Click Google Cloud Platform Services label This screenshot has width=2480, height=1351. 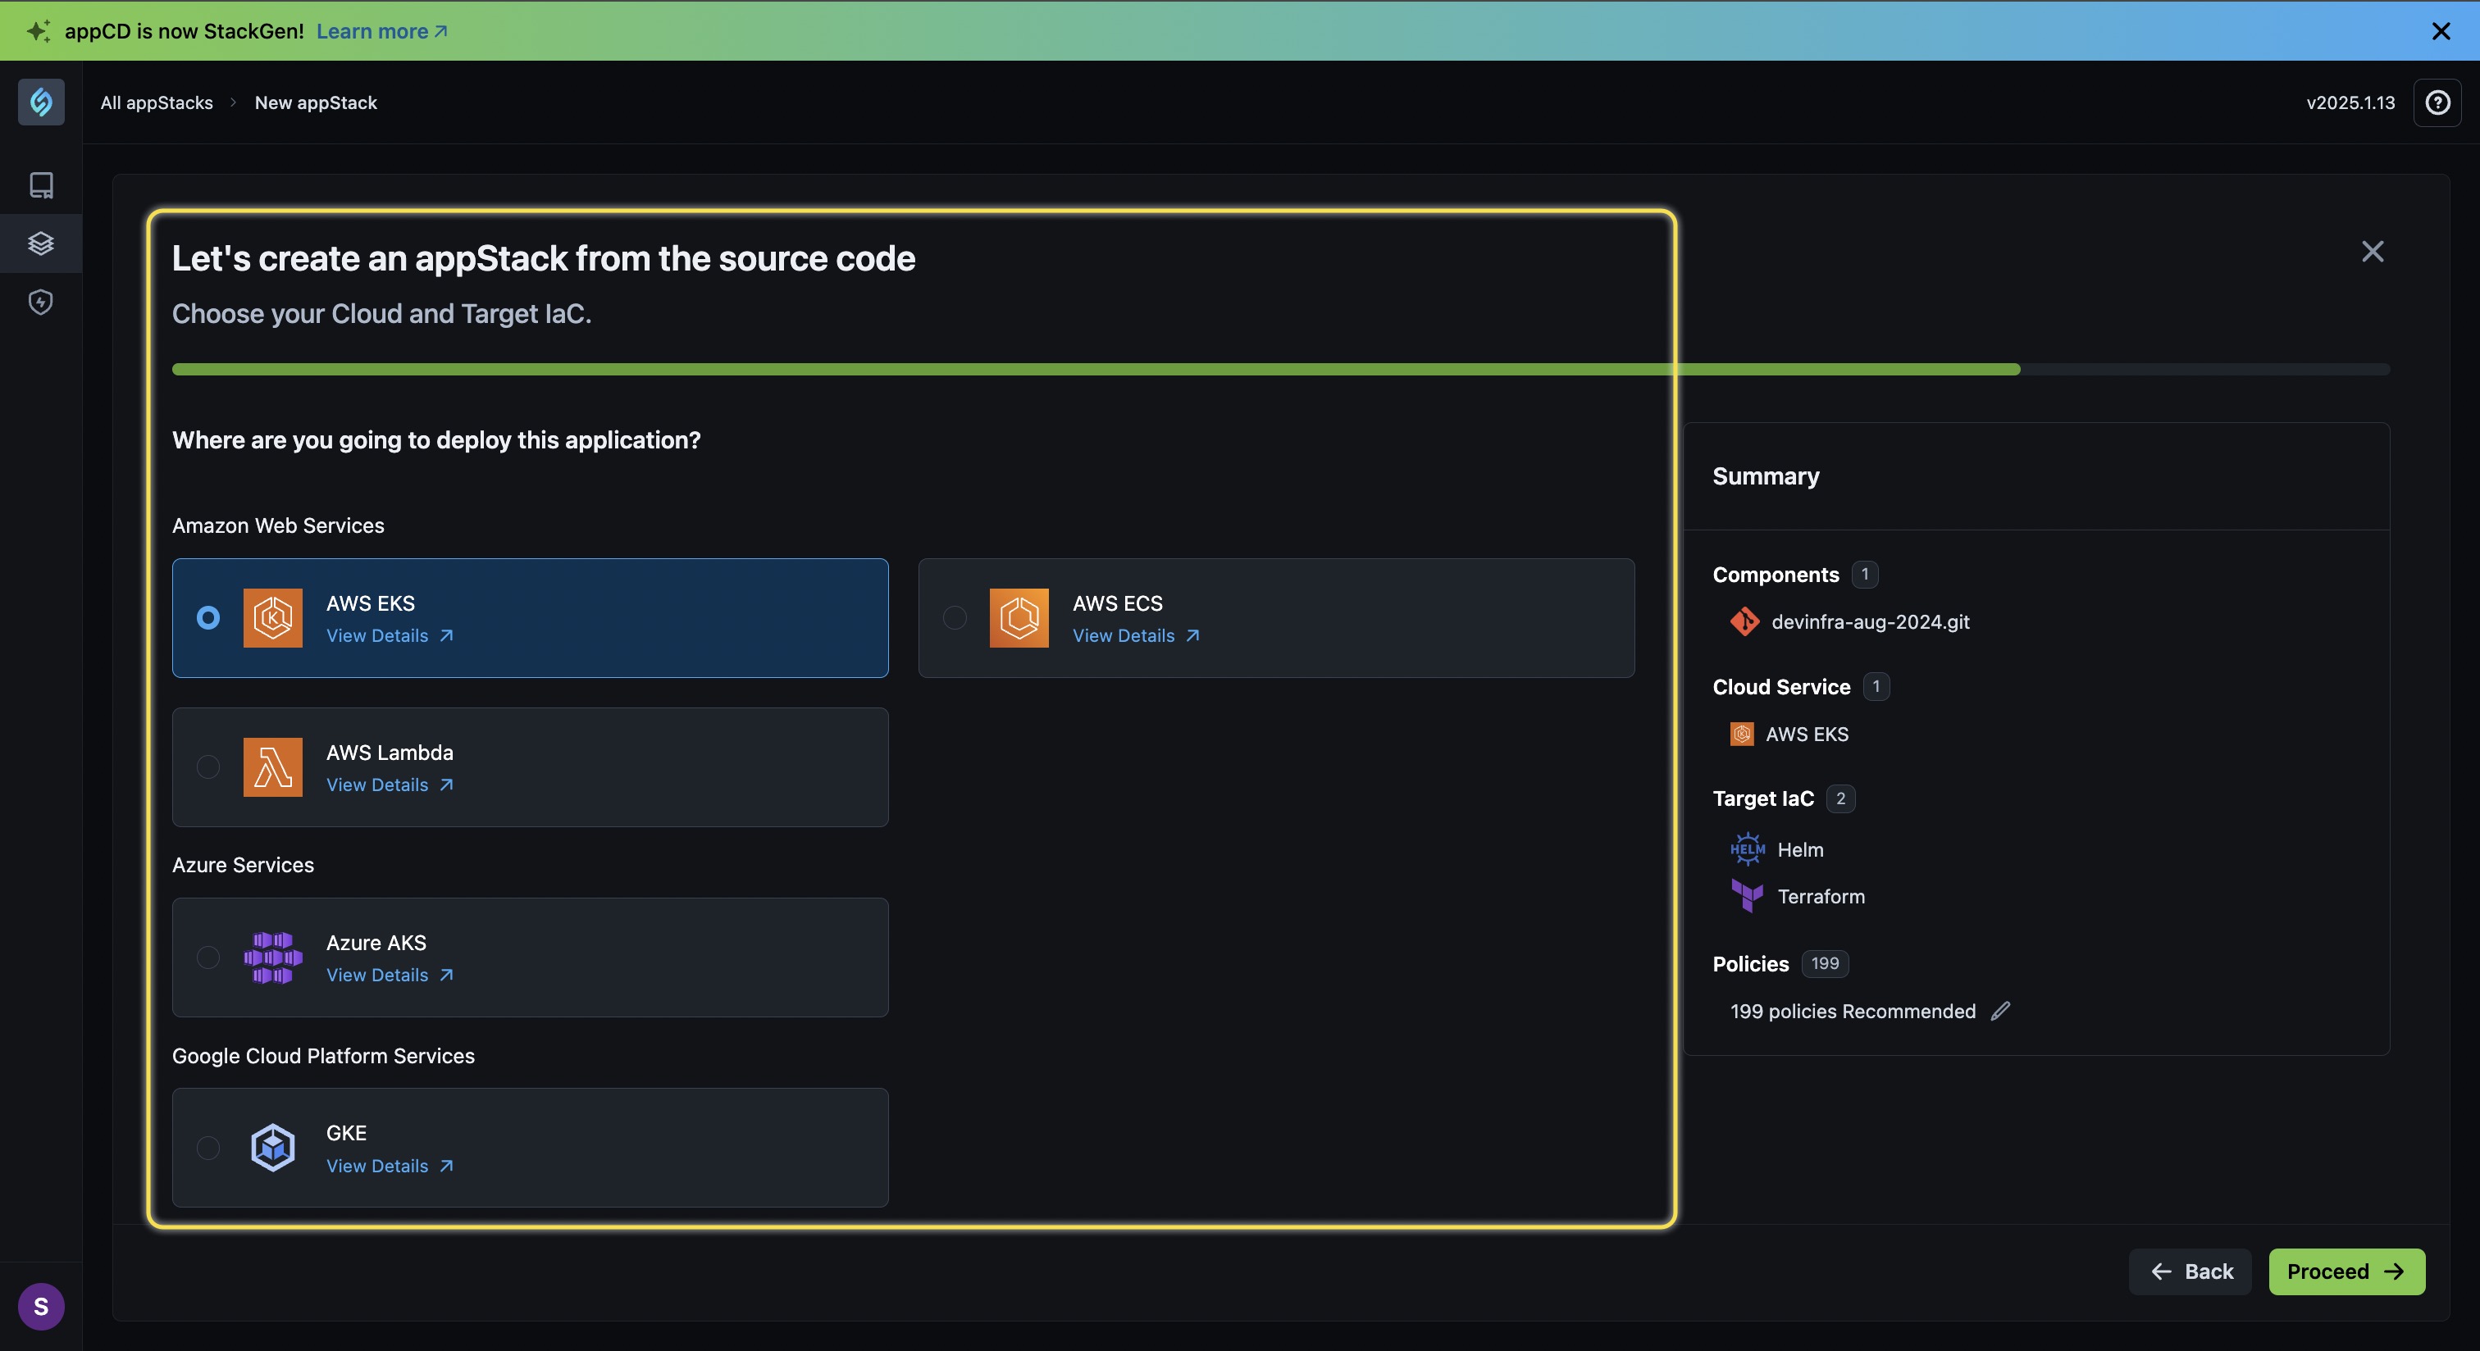323,1056
